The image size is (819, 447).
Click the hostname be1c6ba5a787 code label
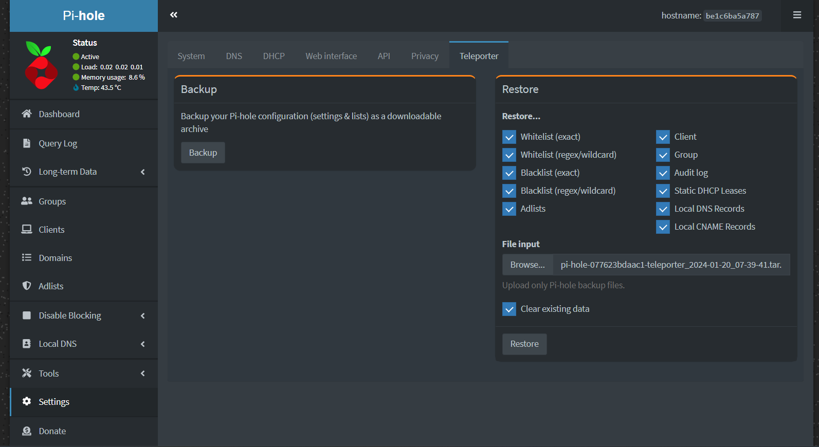(x=732, y=16)
